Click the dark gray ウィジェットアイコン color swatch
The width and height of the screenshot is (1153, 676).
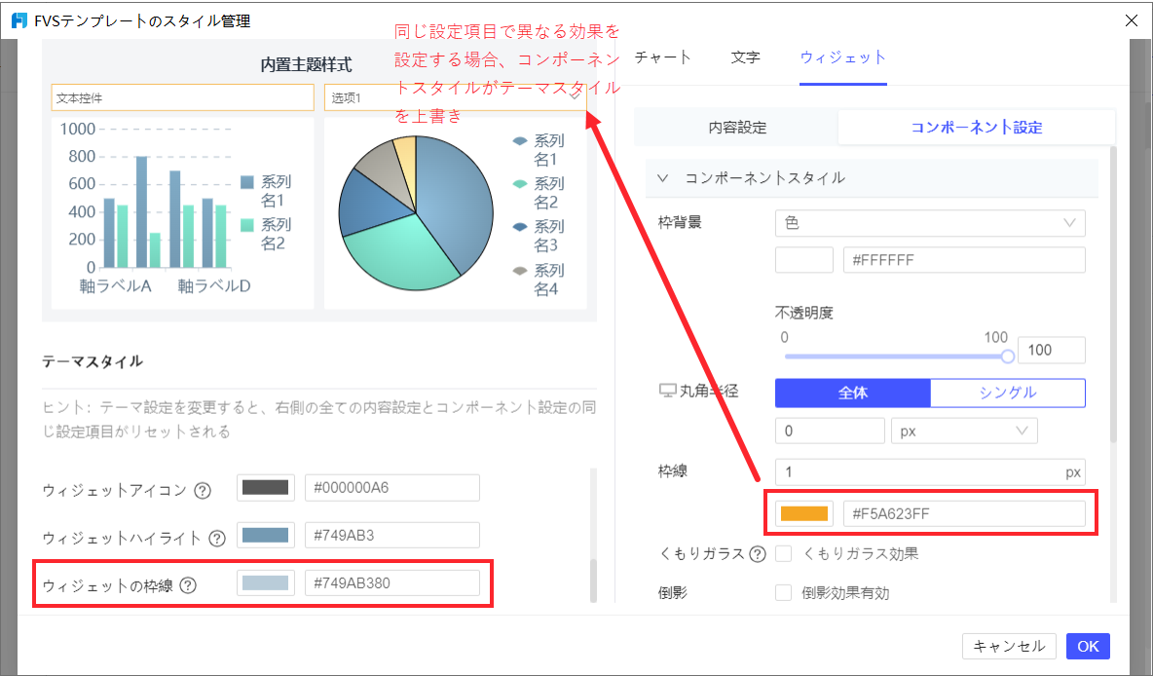click(x=266, y=488)
